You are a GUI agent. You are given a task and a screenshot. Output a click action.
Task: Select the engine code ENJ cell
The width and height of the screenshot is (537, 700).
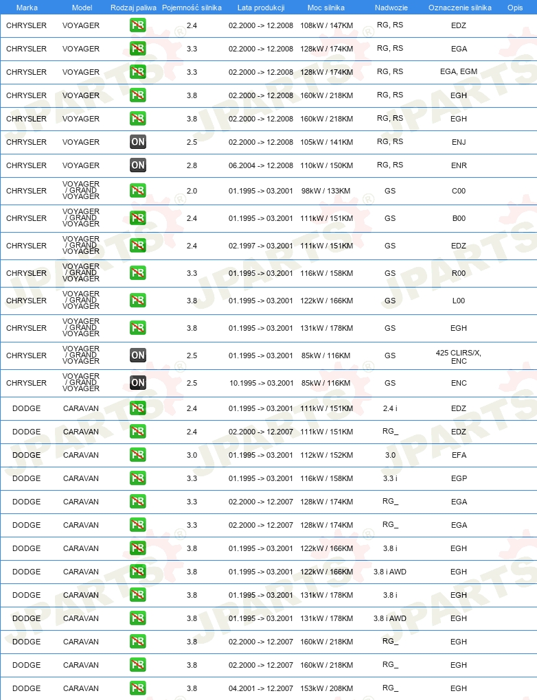(x=459, y=142)
